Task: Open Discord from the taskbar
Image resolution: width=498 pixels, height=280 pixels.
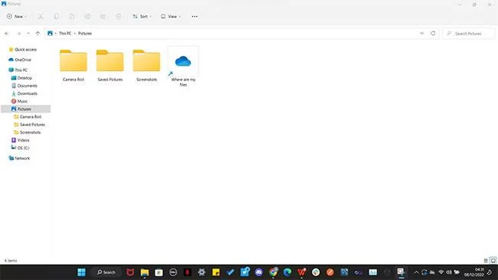Action: (x=259, y=272)
